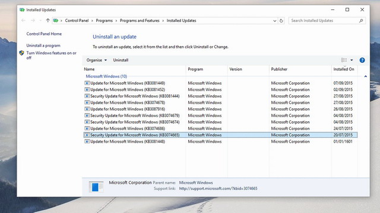Go to Programs and Features breadcrumb
380x213 pixels.
point(140,21)
